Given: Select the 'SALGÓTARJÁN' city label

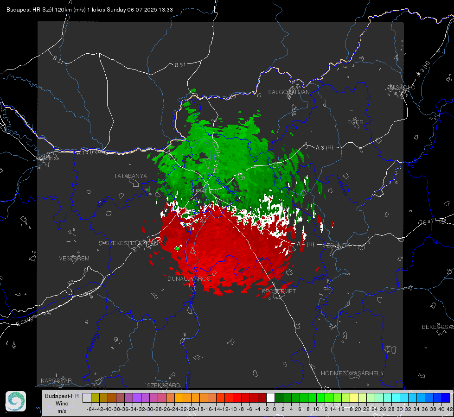Looking at the screenshot, I should 288,92.
